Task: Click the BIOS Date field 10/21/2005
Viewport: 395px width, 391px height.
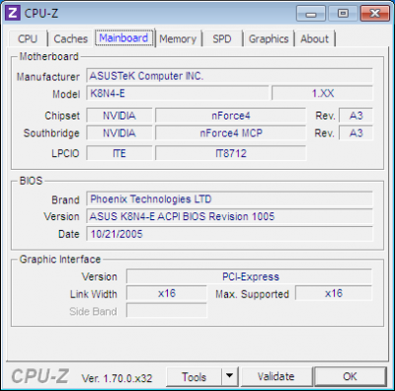Action: (229, 234)
